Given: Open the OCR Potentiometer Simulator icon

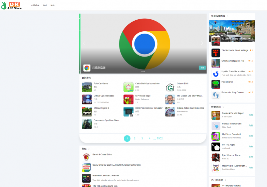Looking at the screenshot, I should click(128, 112).
